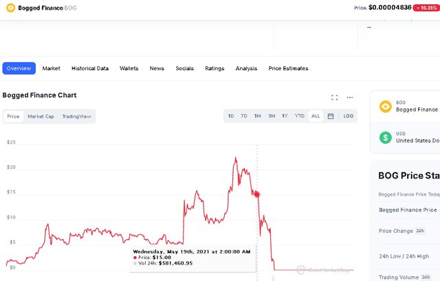Click the BOG Bogged Finance converter field
Image resolution: width=440 pixels, height=281 pixels.
[x=405, y=107]
